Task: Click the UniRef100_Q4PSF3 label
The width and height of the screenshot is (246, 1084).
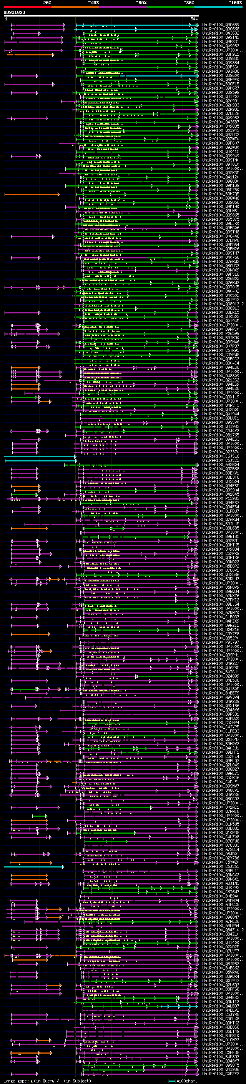Action: [220, 405]
